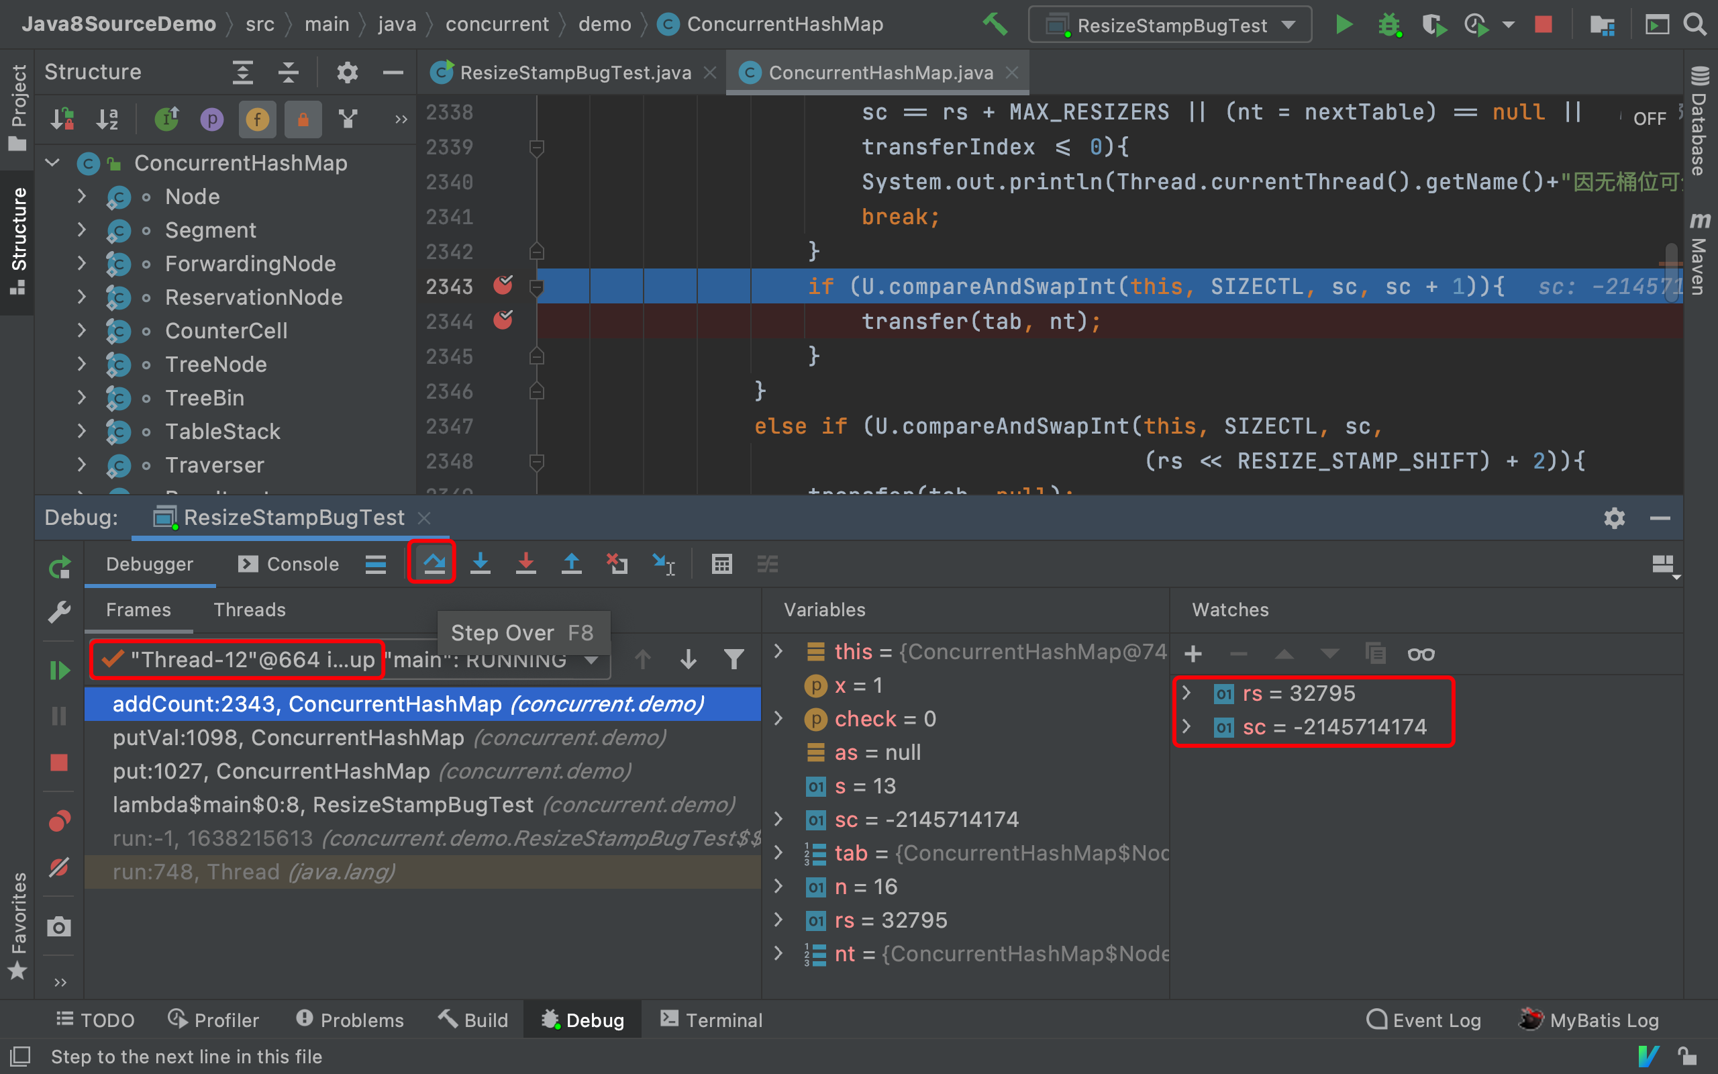Click the Add Watch plus icon
This screenshot has width=1718, height=1074.
point(1194,651)
